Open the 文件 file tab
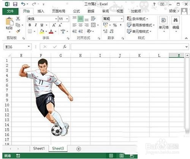This screenshot has height=159, width=190. [10, 11]
